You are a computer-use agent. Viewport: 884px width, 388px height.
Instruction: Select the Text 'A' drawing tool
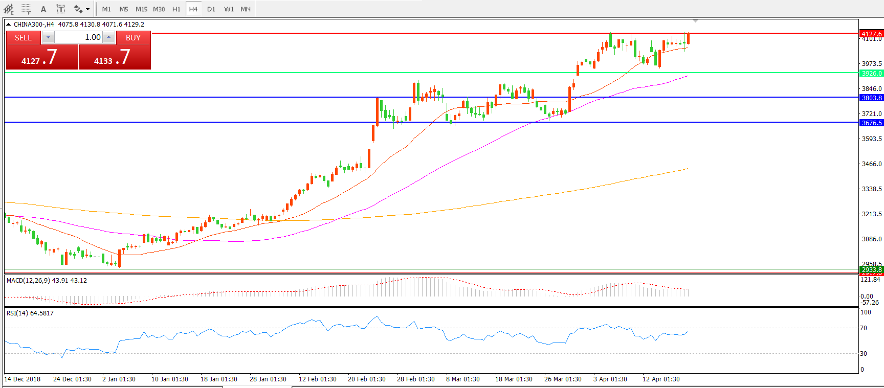click(43, 9)
